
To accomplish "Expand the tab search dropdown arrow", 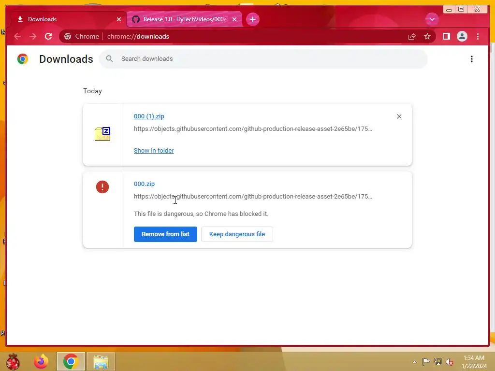I will tap(432, 19).
